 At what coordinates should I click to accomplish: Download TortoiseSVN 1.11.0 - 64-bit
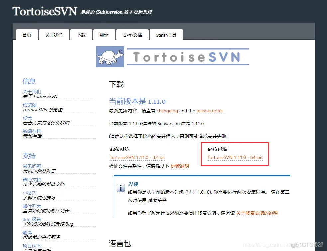[x=235, y=157]
